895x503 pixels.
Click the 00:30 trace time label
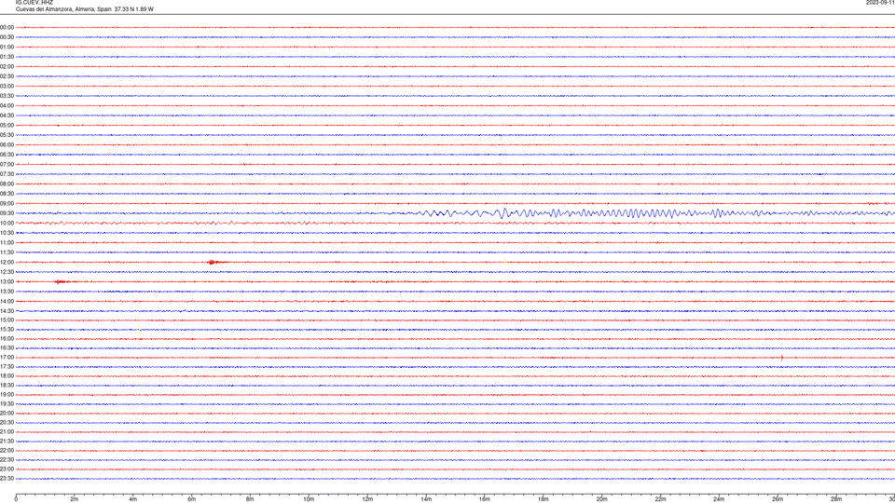point(7,37)
